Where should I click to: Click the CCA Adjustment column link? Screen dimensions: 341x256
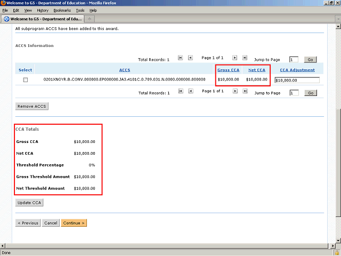pyautogui.click(x=297, y=70)
